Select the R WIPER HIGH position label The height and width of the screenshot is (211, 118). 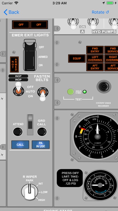coord(42,200)
